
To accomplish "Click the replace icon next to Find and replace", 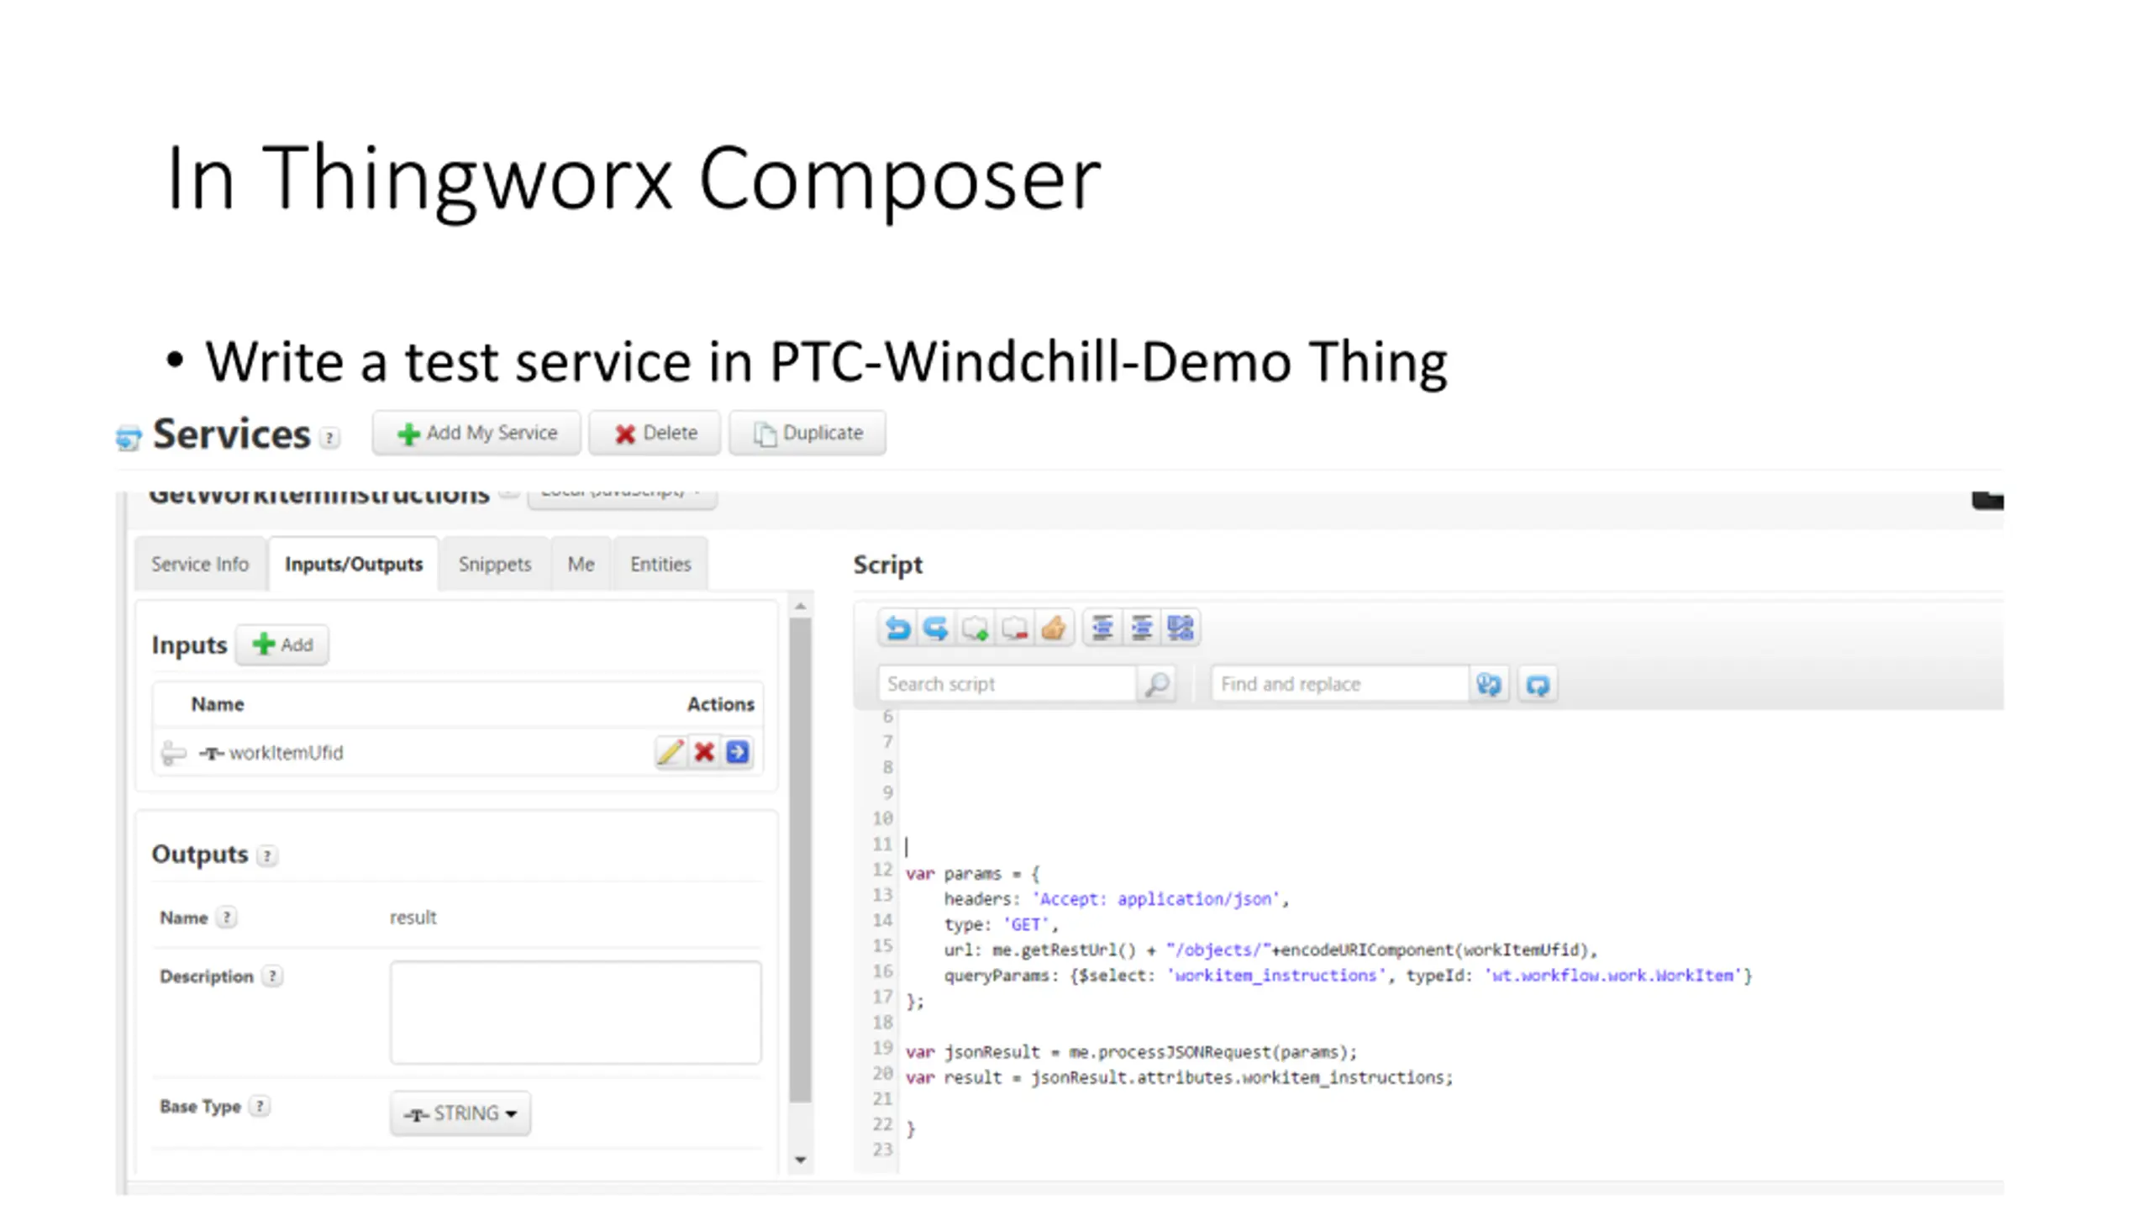I will click(x=1489, y=684).
